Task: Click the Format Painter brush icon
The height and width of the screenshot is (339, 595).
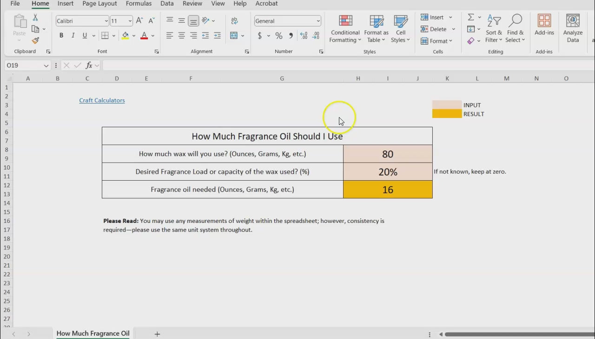Action: click(x=35, y=41)
